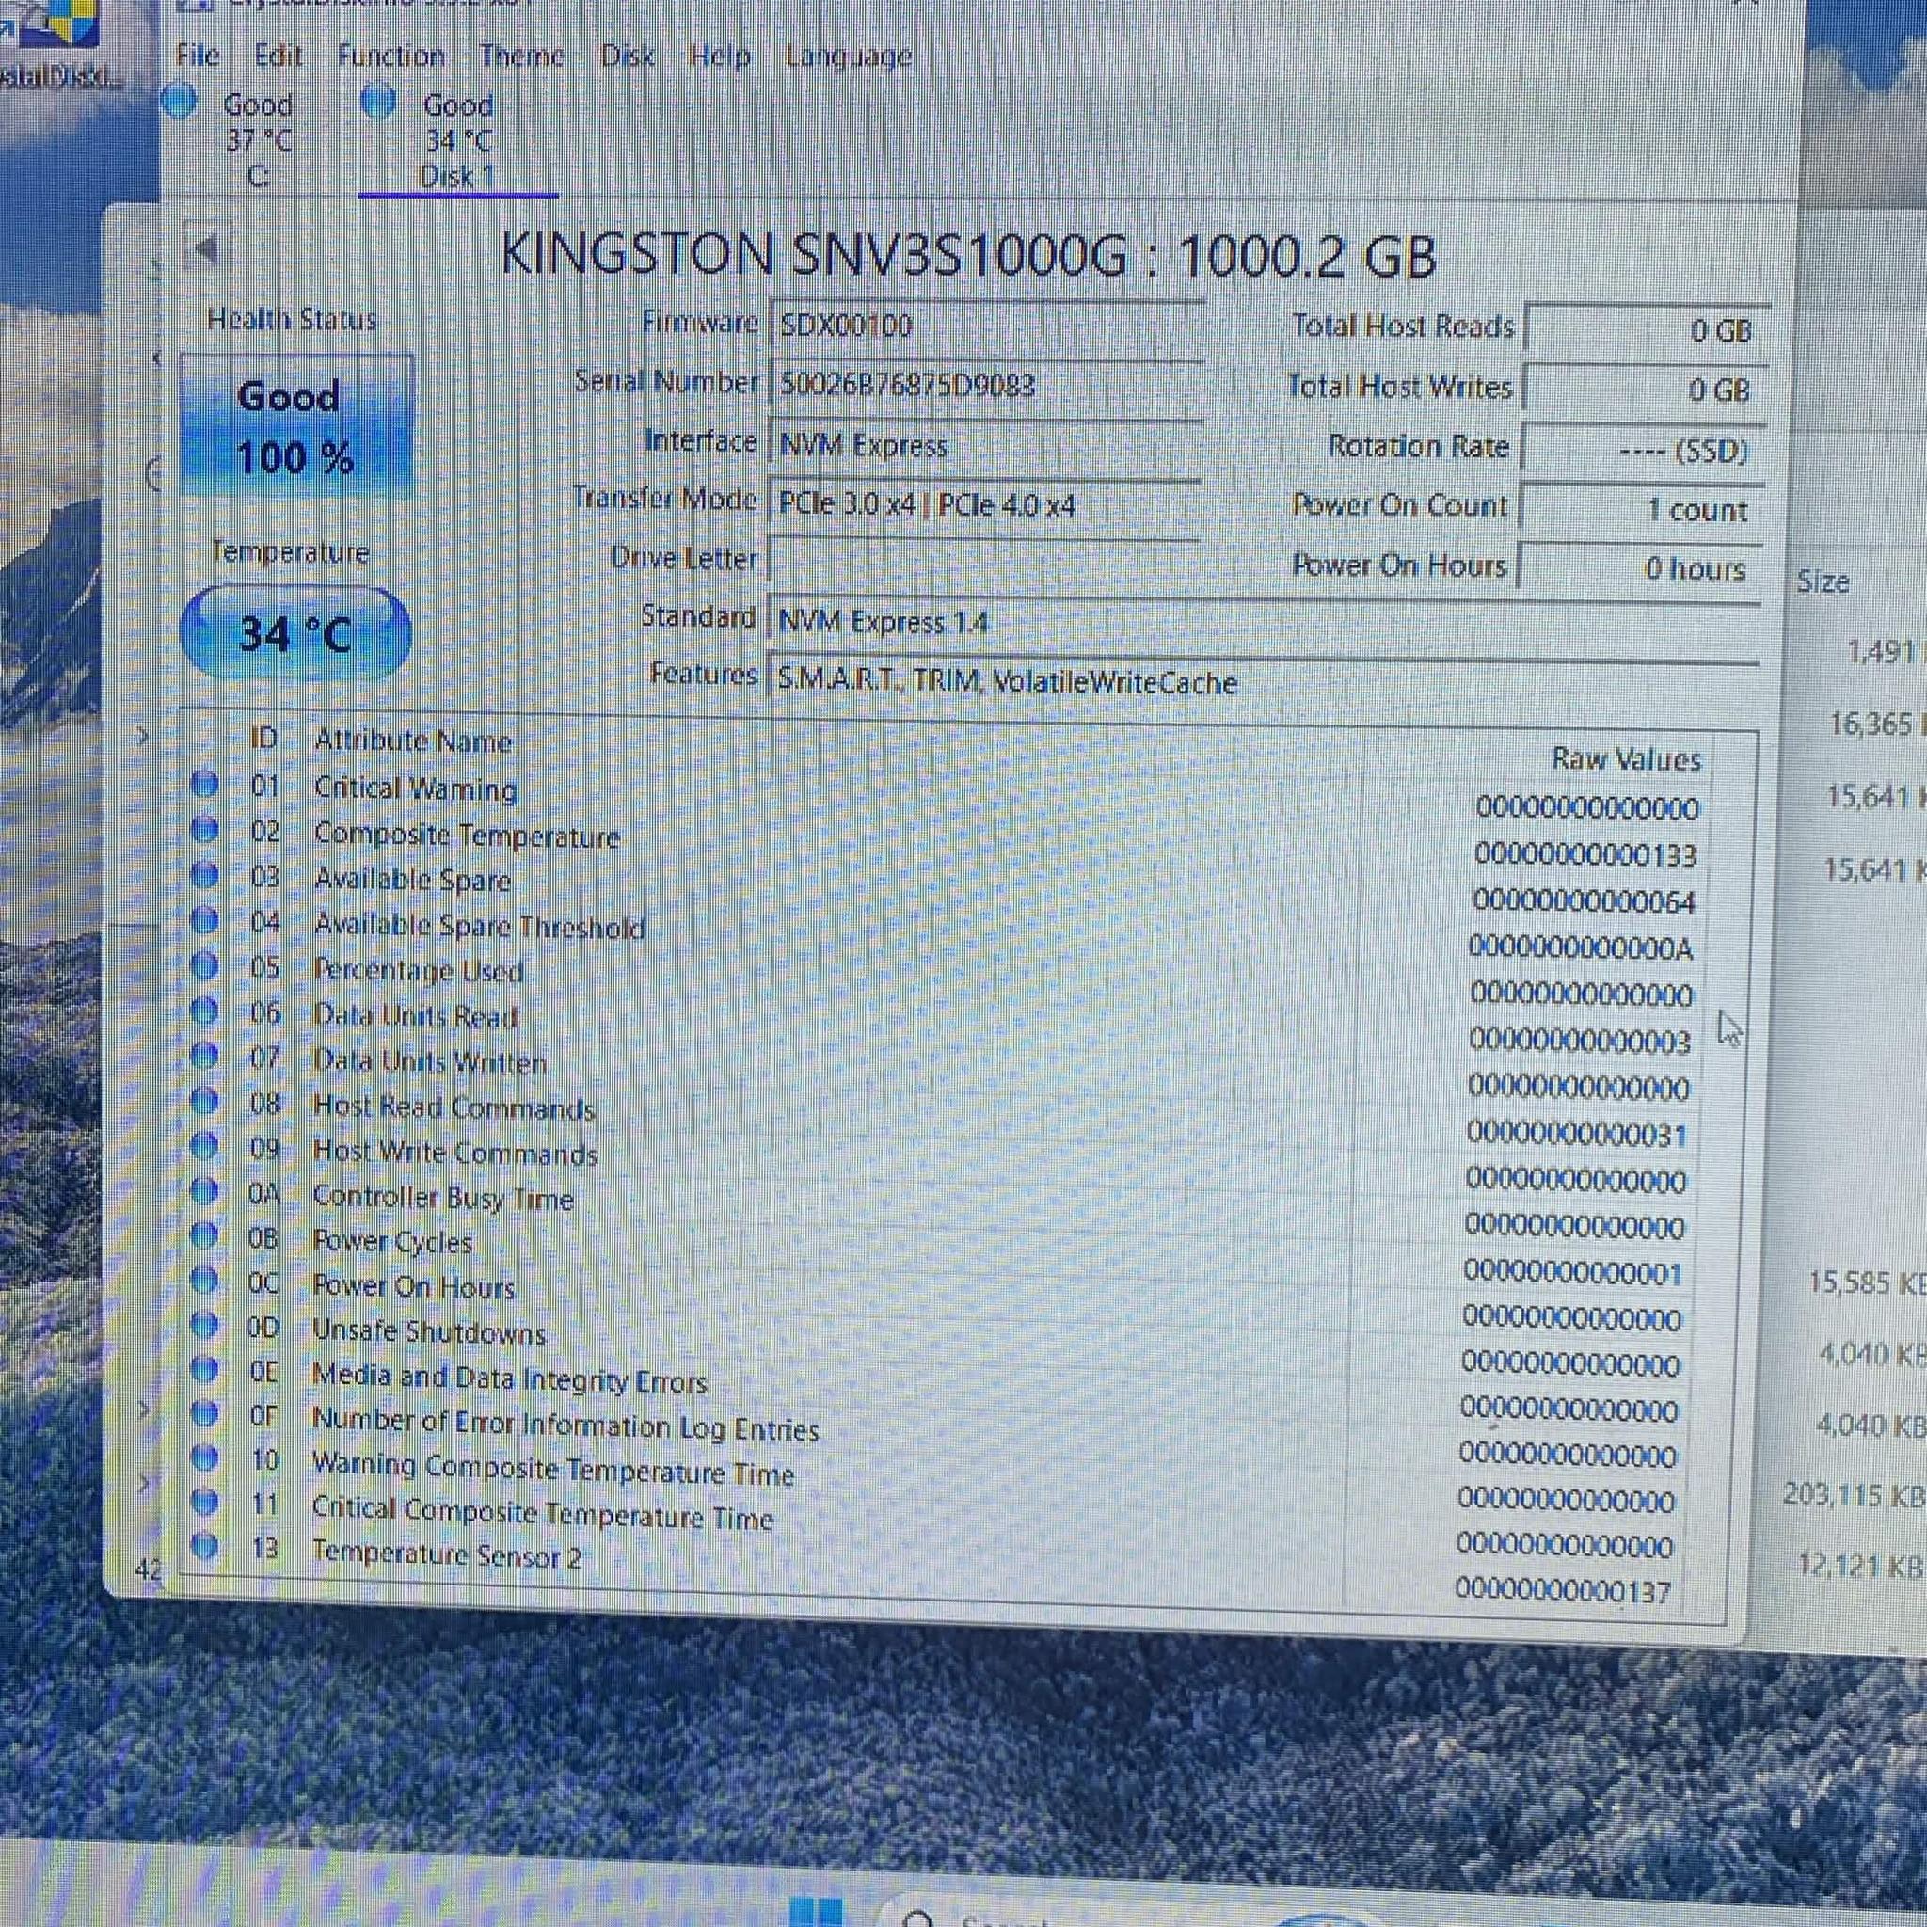This screenshot has width=1927, height=1927.
Task: Click the Good 100 % health status button
Action: point(296,427)
